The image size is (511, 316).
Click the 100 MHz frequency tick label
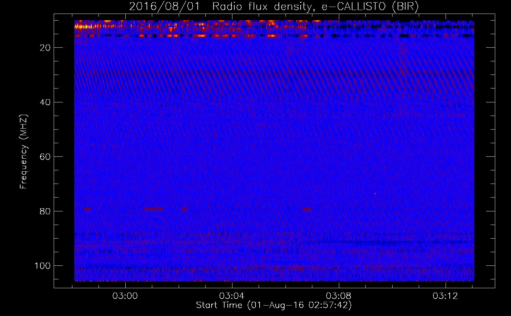pyautogui.click(x=43, y=266)
